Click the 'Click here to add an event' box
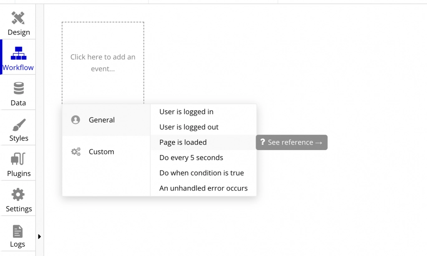Image resolution: width=427 pixels, height=256 pixels. tap(103, 63)
